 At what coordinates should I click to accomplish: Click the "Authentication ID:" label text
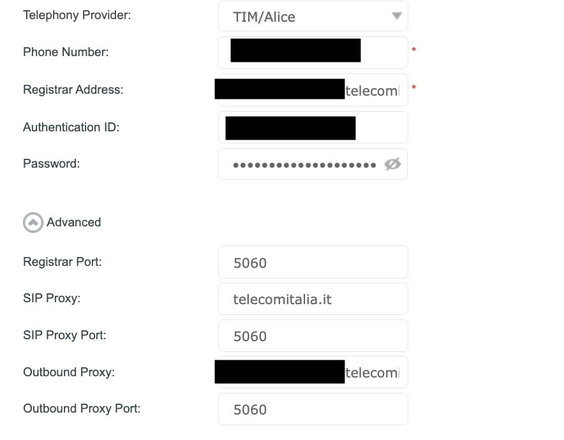(x=71, y=128)
